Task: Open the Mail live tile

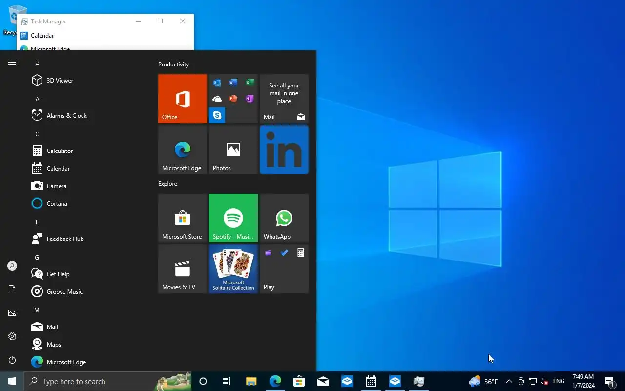Action: pyautogui.click(x=284, y=99)
